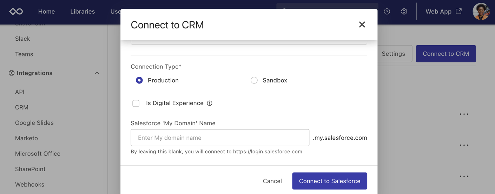Image resolution: width=495 pixels, height=194 pixels.
Task: Select Webhooks under Integrations
Action: [29, 185]
